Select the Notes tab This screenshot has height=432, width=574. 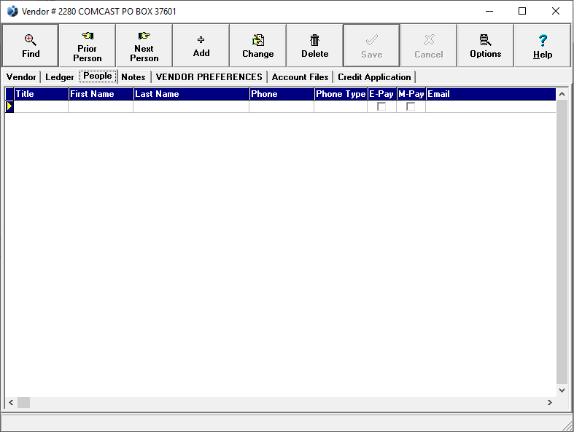point(133,77)
